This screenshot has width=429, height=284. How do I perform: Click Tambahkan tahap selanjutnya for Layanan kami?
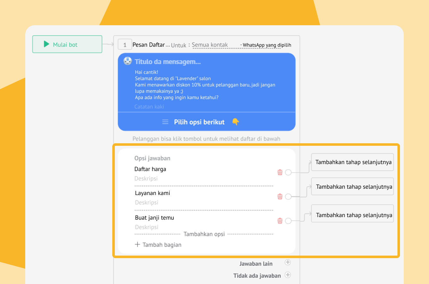[x=352, y=186]
